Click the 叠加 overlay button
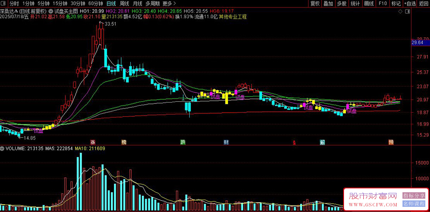The width and height of the screenshot is (430, 212). 328,3
